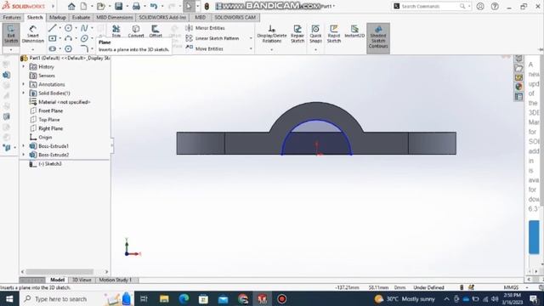Screen dimensions: 544x306
Task: Expand the History node
Action: tap(24, 66)
